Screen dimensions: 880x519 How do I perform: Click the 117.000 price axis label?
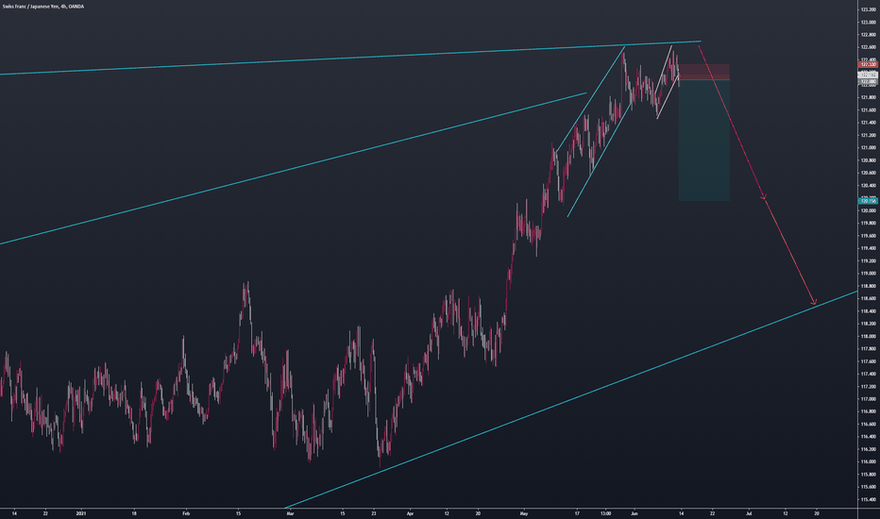coord(869,399)
